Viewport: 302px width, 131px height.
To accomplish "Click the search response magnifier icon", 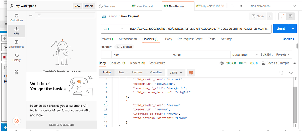I will 291,72.
